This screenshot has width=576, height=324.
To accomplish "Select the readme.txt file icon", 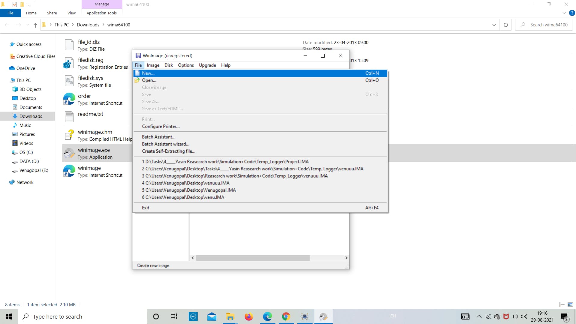I will [x=69, y=117].
